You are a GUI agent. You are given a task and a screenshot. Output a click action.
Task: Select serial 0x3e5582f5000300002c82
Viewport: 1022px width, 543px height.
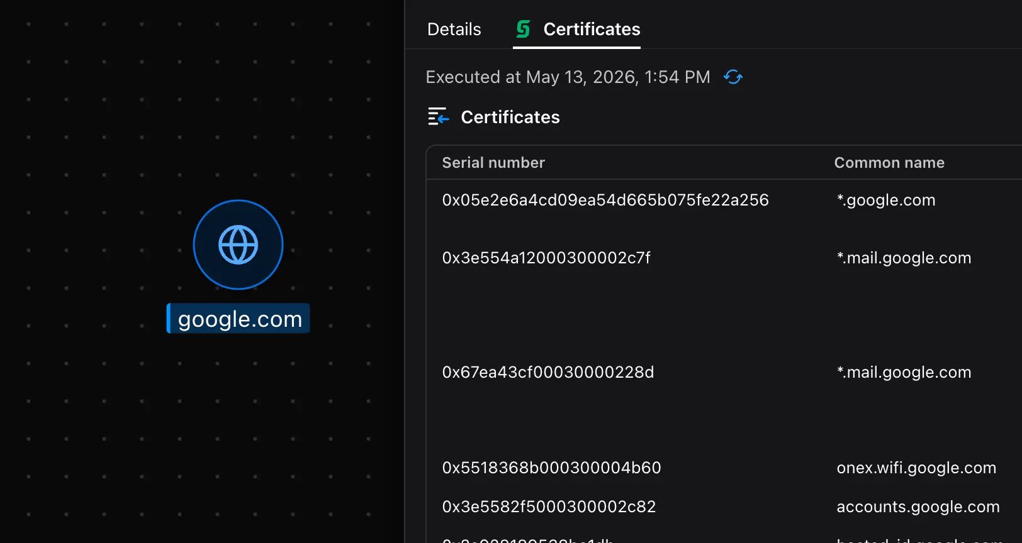coord(549,507)
